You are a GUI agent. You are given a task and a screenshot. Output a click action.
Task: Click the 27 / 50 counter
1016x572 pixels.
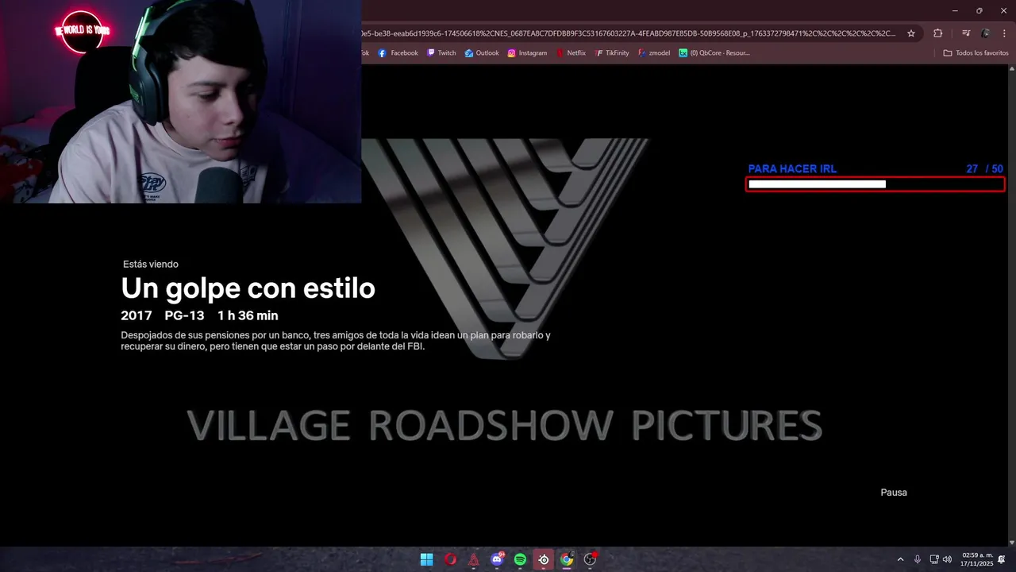(x=984, y=168)
